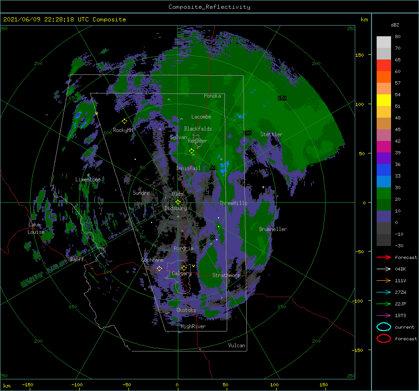Click the Strathmore town label
The width and height of the screenshot is (419, 391).
[x=226, y=275]
